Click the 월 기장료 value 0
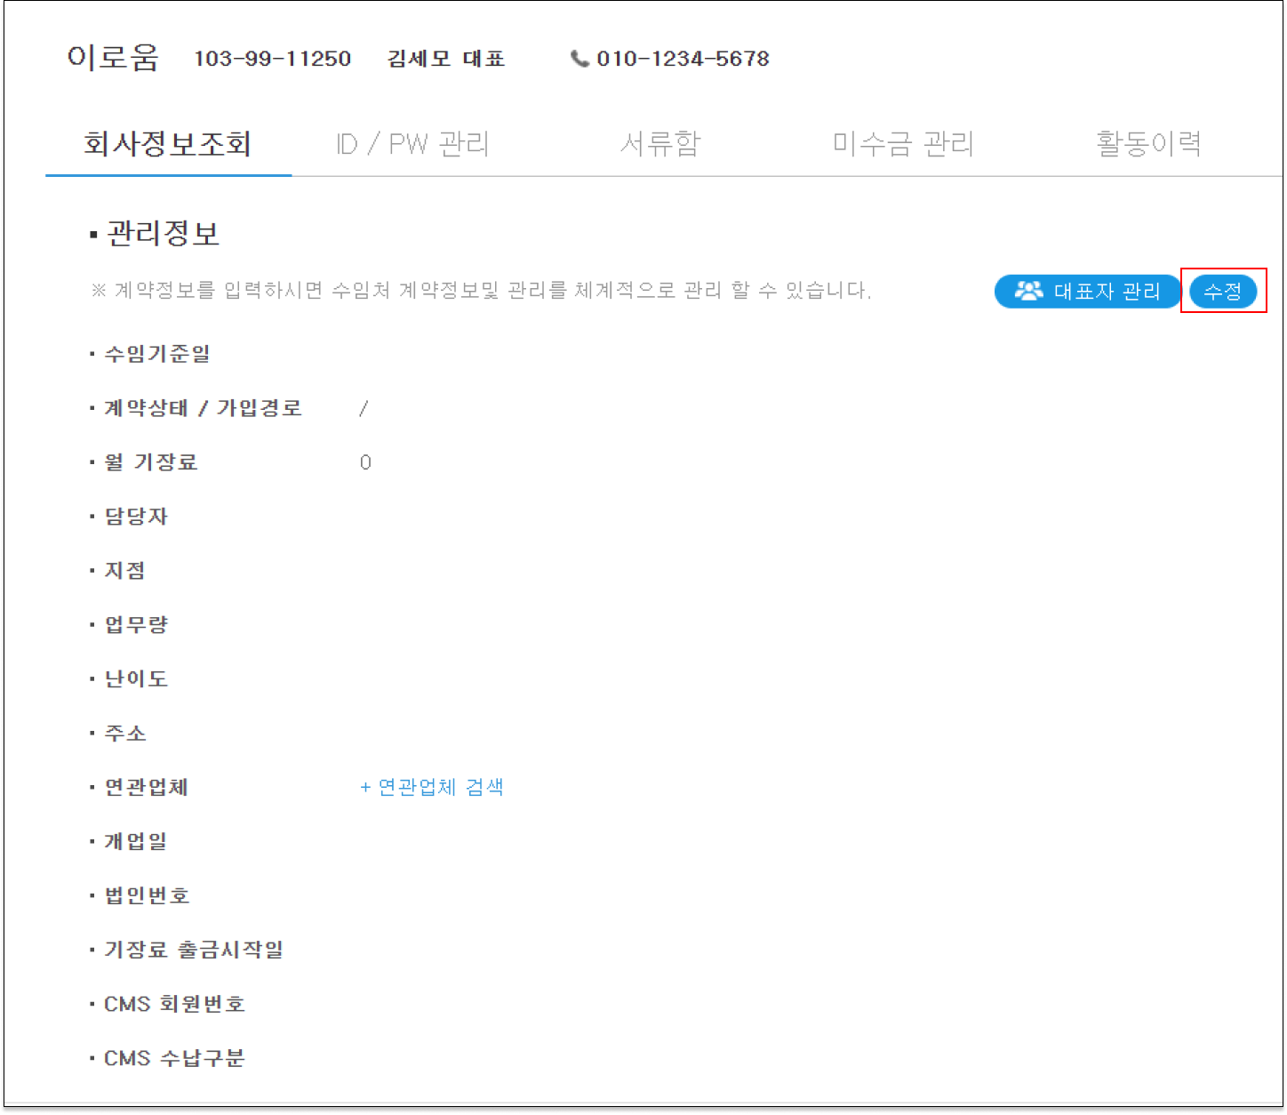The height and width of the screenshot is (1115, 1287). pos(365,462)
